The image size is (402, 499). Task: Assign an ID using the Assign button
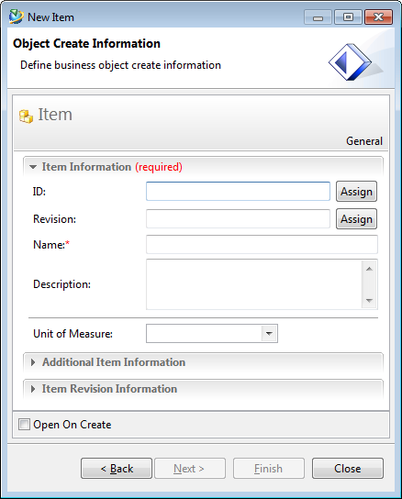(x=356, y=192)
